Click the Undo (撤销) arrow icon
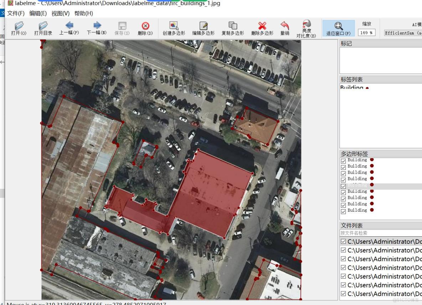The width and height of the screenshot is (422, 305). pos(285,26)
